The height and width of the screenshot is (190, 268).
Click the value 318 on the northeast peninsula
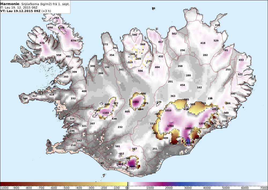pos(217,25)
